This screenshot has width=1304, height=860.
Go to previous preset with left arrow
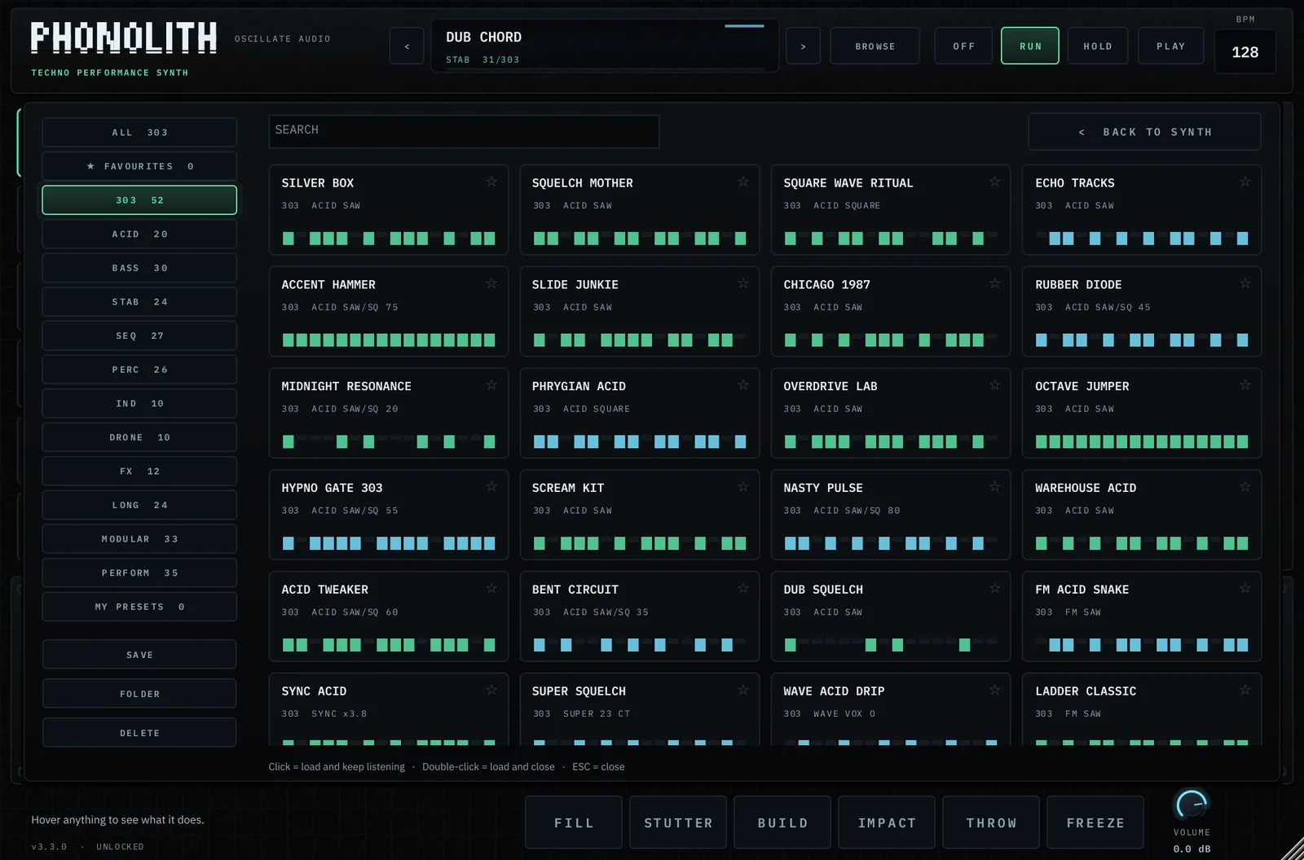(407, 46)
